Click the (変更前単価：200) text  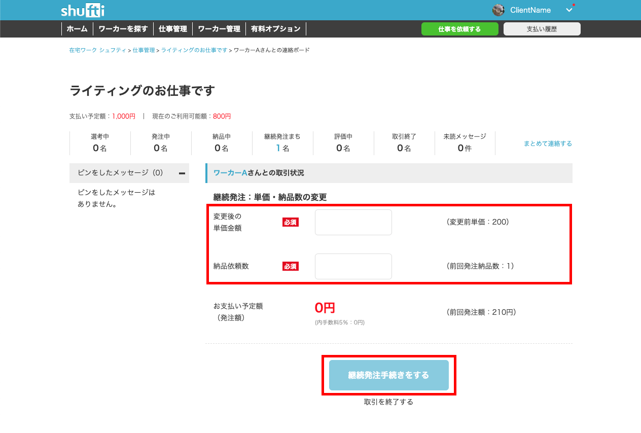(x=478, y=222)
